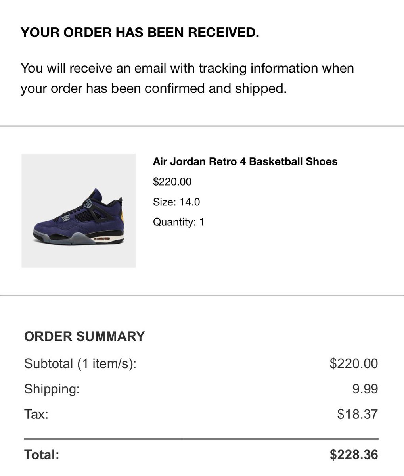
Task: Click the divider line above Total row
Action: (x=201, y=439)
